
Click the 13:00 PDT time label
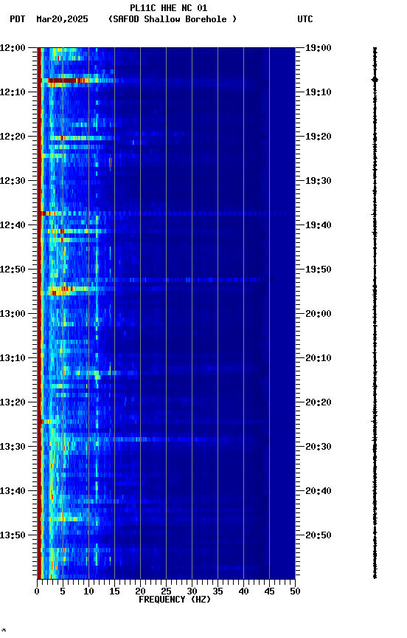[x=13, y=314]
